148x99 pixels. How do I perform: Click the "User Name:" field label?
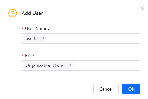[37, 29]
